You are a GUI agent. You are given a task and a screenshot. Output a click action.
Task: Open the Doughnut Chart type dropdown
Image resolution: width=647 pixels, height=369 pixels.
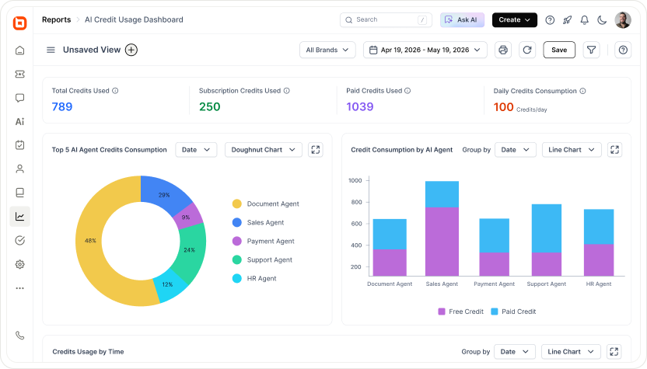[x=264, y=150]
